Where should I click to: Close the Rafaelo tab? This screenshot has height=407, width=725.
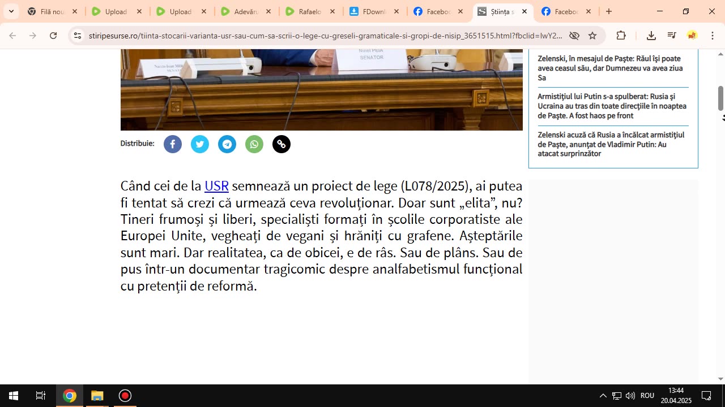click(x=332, y=11)
